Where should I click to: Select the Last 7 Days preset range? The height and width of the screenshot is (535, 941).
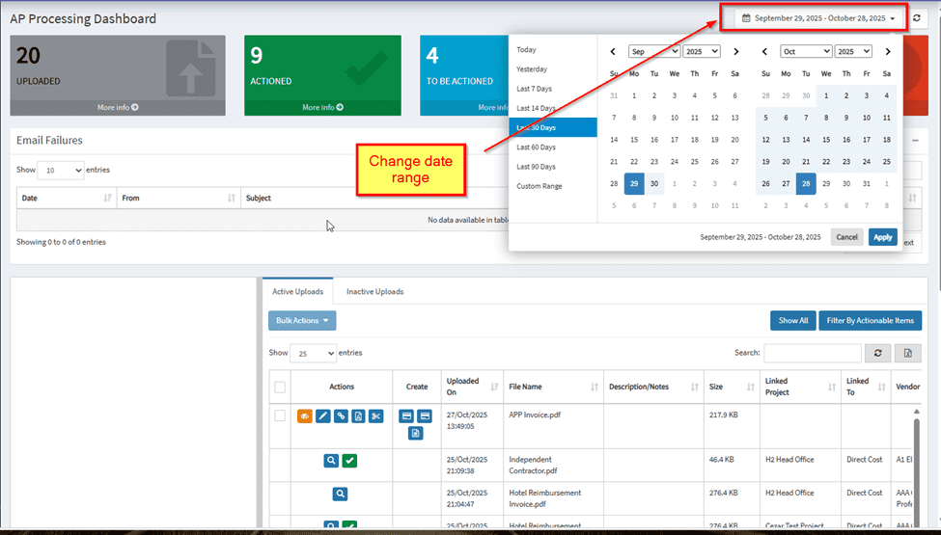(535, 89)
